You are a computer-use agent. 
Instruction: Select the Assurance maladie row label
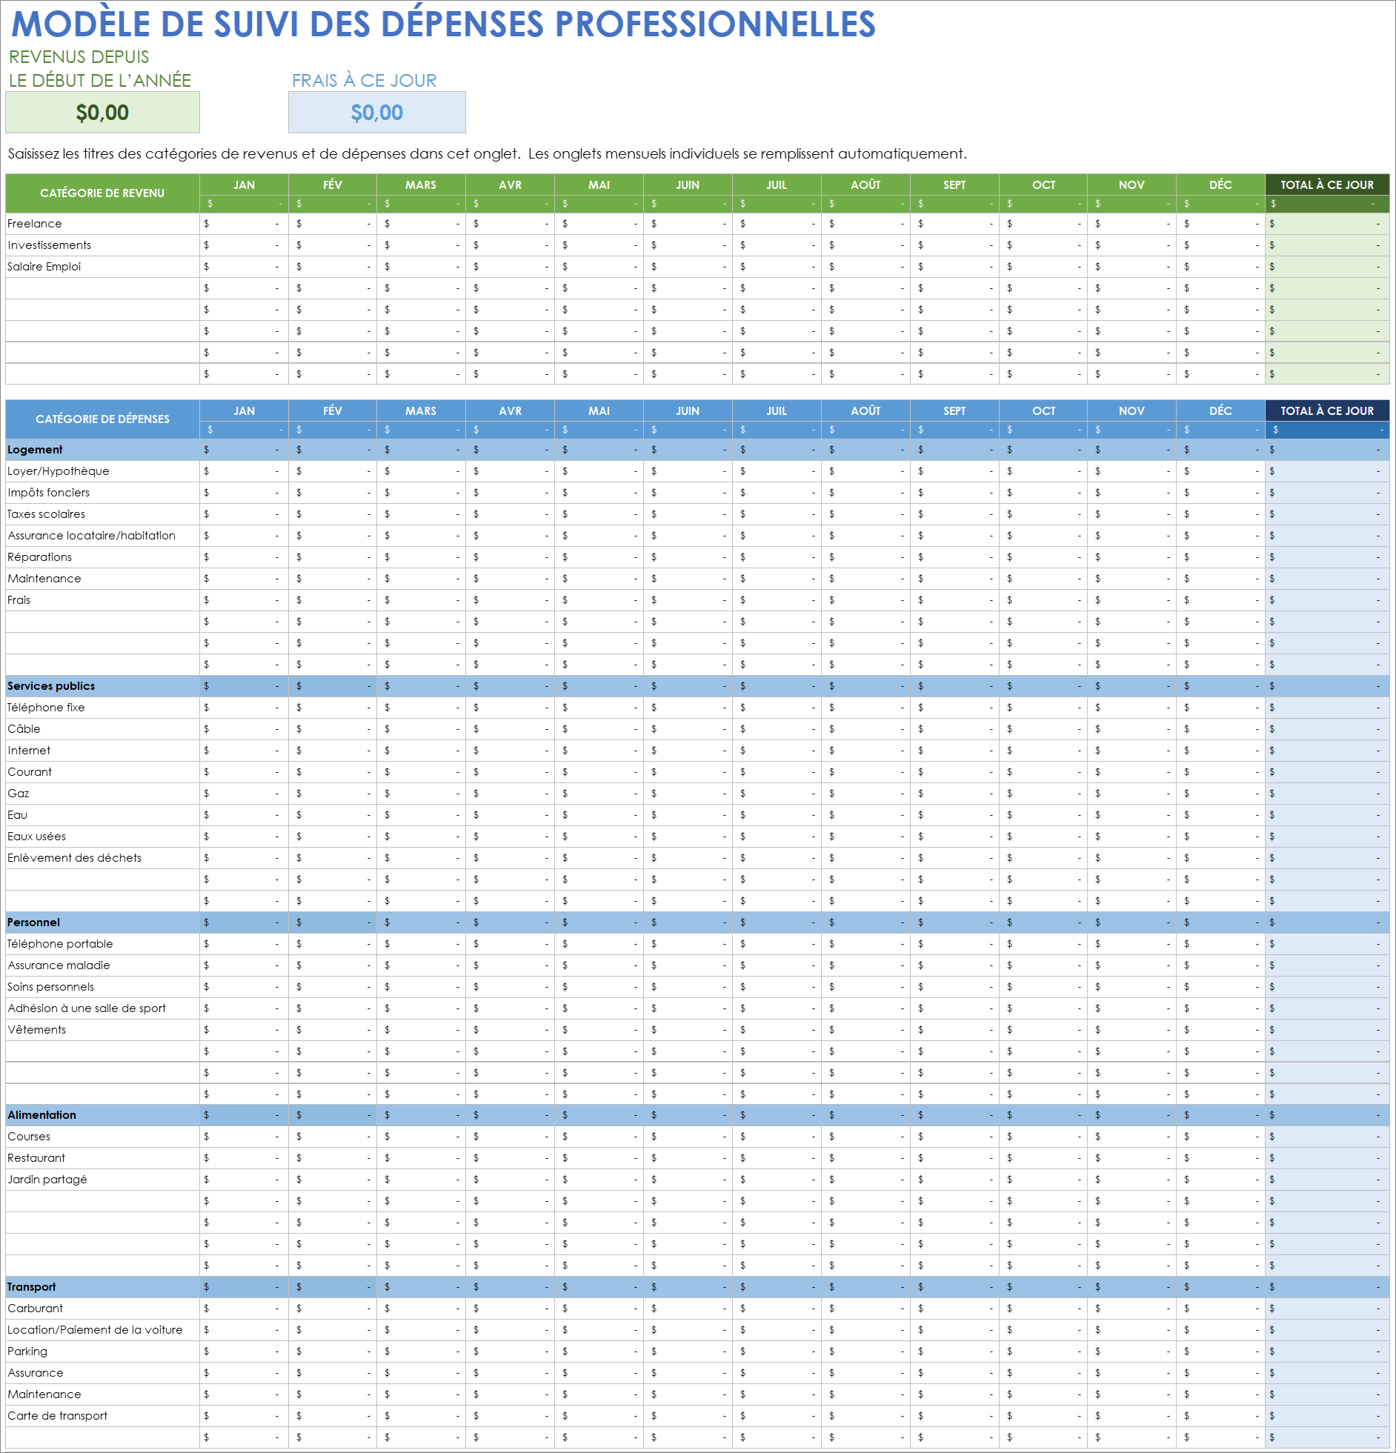click(x=59, y=966)
